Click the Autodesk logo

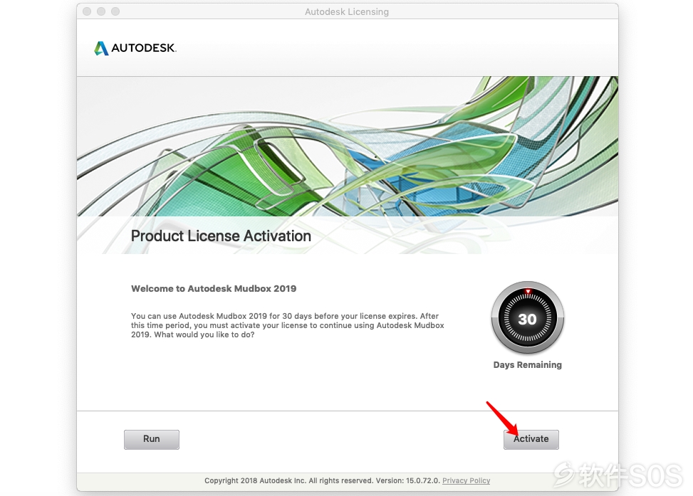click(x=135, y=48)
